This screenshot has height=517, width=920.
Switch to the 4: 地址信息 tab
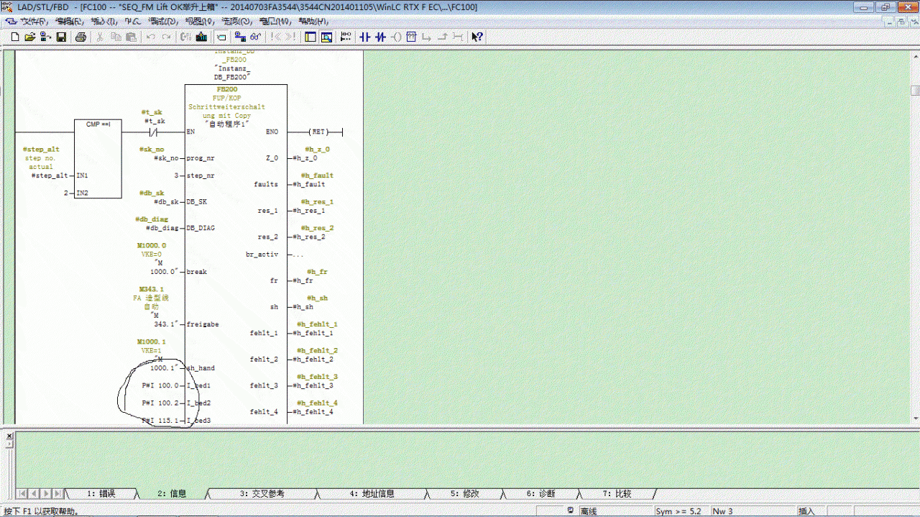pyautogui.click(x=372, y=493)
